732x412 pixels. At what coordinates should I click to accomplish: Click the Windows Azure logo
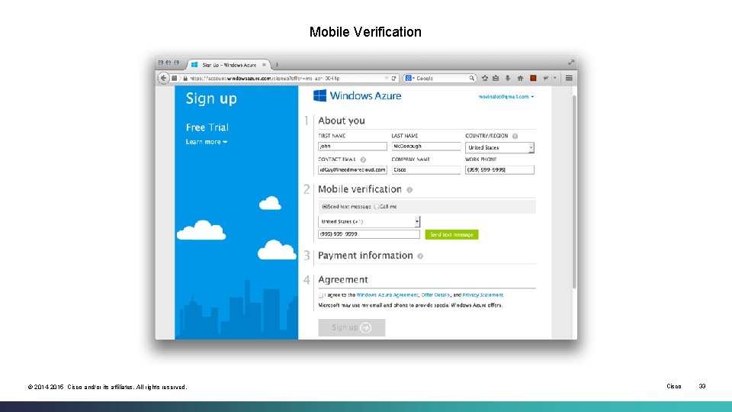pos(357,96)
